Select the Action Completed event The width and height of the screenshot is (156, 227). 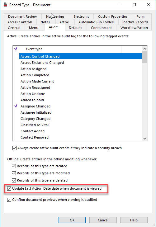[80, 75]
